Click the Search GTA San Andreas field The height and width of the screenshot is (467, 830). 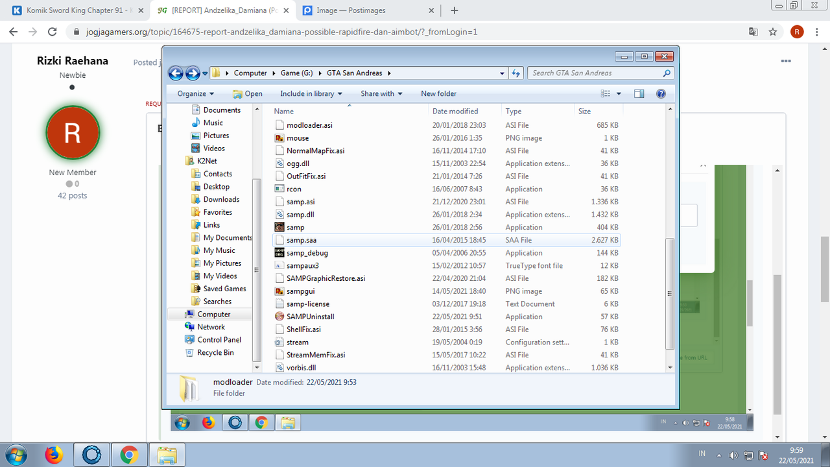tap(600, 73)
